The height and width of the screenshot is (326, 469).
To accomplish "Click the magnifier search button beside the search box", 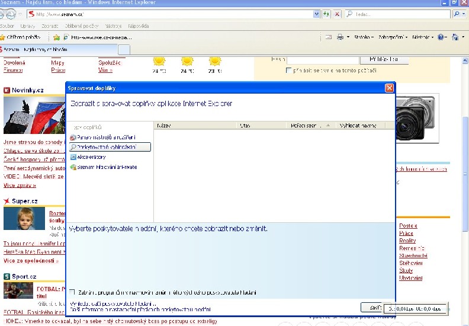I will point(457,14).
